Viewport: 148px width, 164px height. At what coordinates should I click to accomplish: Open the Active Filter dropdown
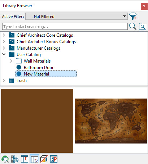[x=77, y=16]
